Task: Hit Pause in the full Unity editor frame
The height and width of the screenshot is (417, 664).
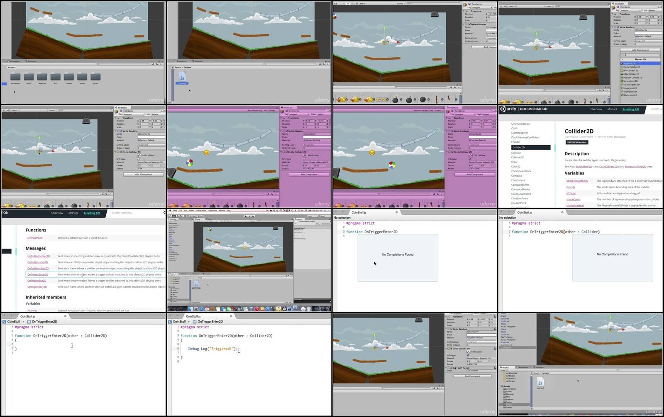Action: tap(249, 216)
